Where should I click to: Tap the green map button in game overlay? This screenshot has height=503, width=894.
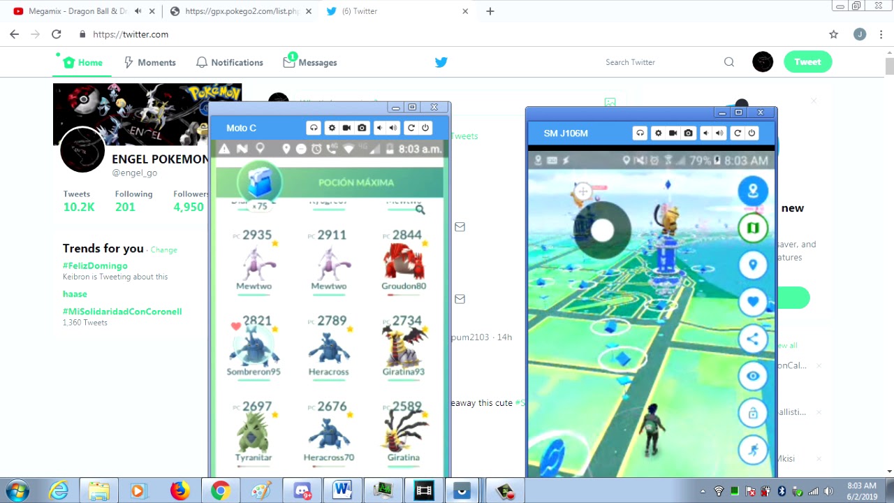[753, 228]
